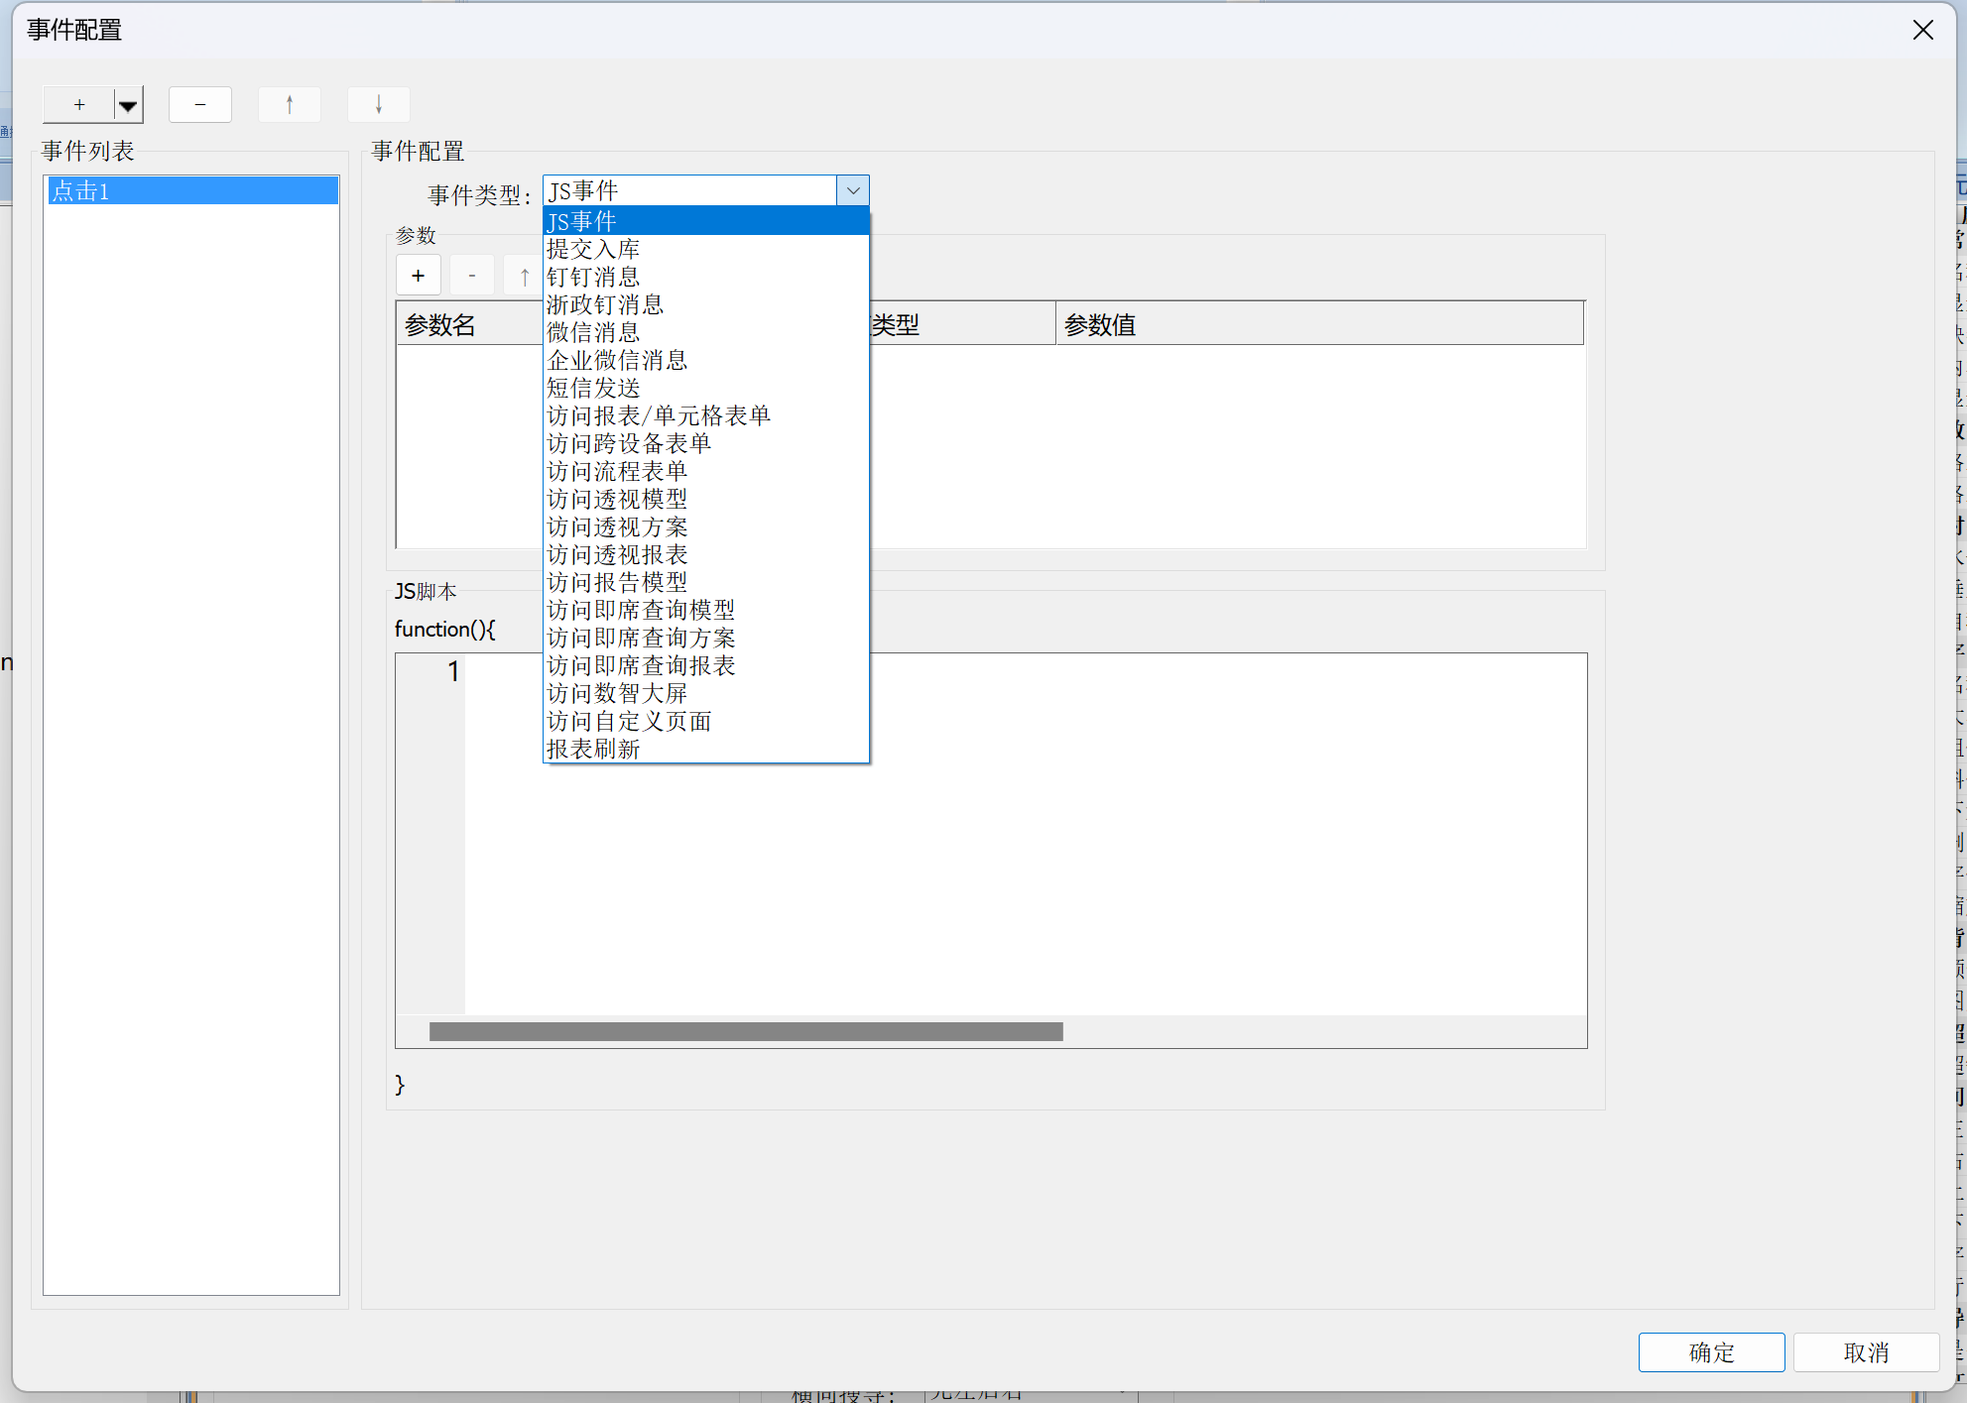Select 提交入库 from the event type list
The width and height of the screenshot is (1967, 1403).
[x=593, y=249]
